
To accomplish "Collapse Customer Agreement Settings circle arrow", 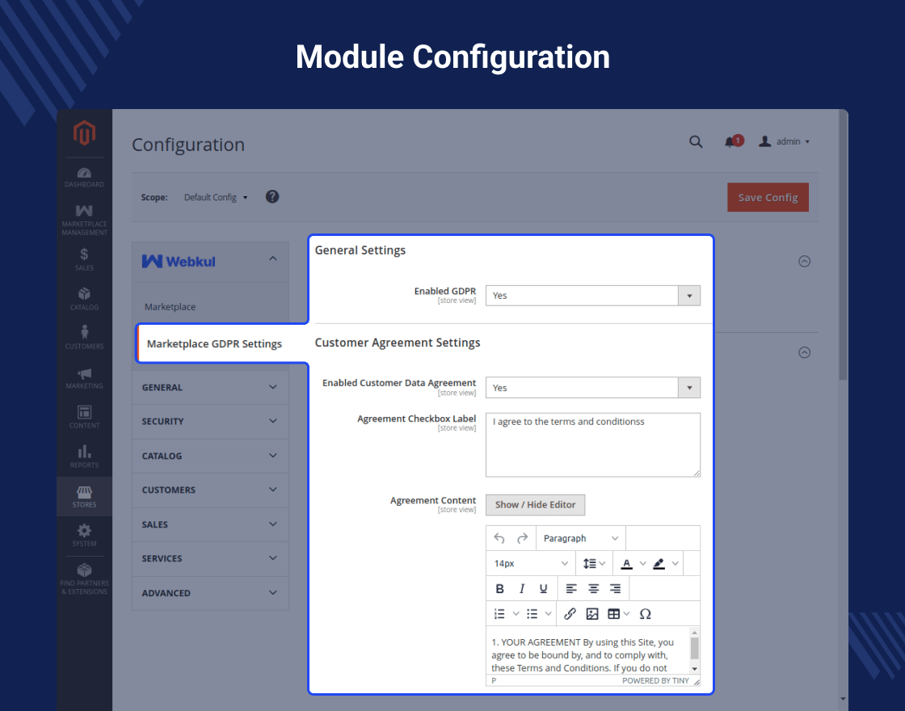I will (804, 352).
